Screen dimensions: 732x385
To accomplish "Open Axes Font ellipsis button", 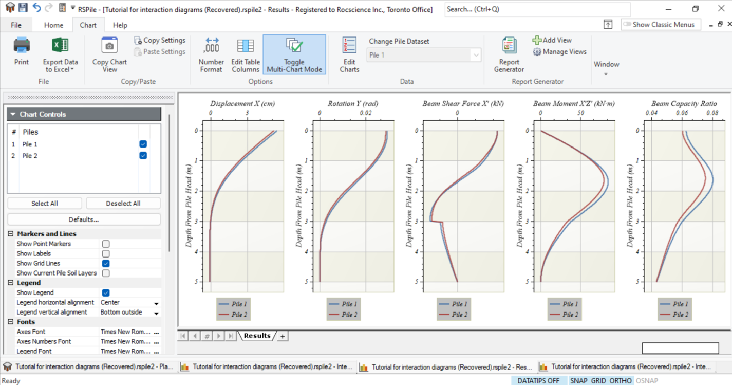I will click(x=156, y=332).
